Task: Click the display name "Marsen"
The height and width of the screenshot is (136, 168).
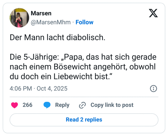Action: pyautogui.click(x=41, y=13)
